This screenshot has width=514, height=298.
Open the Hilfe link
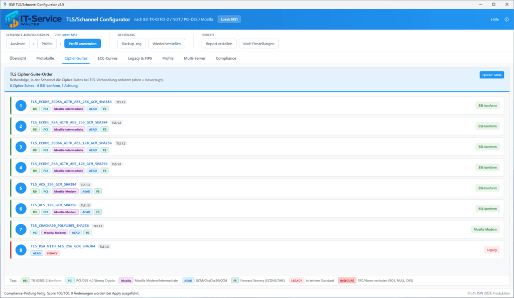pyautogui.click(x=494, y=20)
